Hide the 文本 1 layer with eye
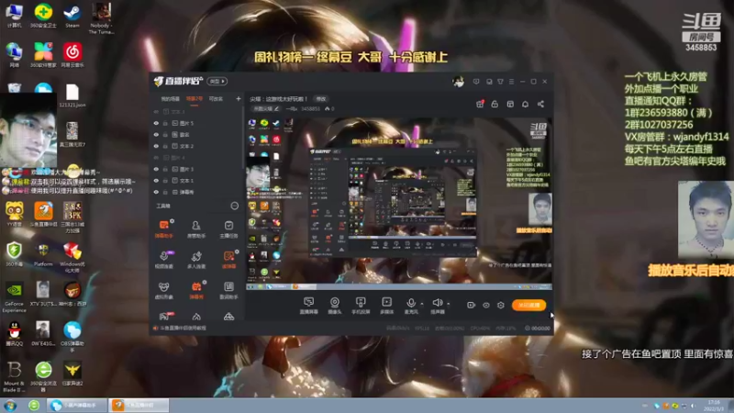 (156, 180)
